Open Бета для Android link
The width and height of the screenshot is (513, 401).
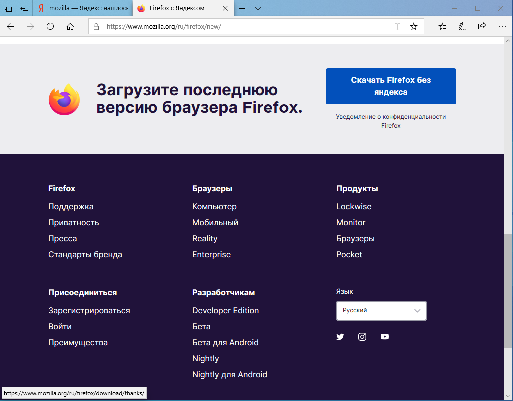point(225,343)
